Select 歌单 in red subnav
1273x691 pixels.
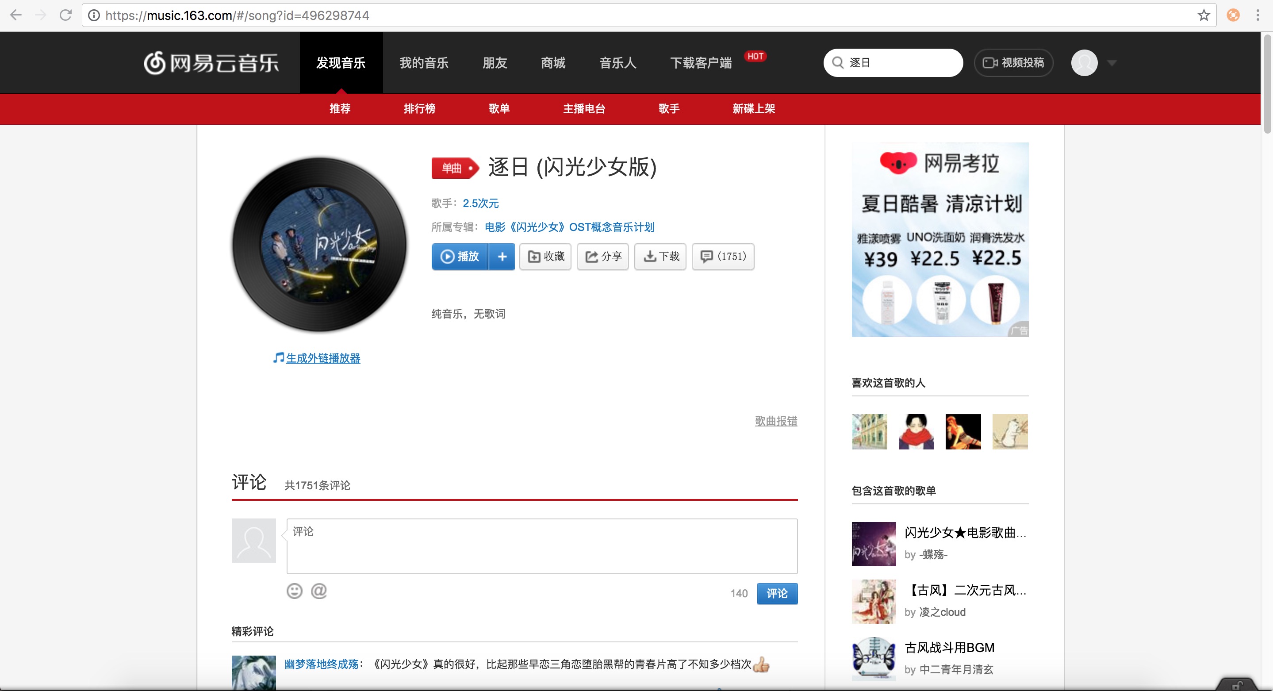coord(499,109)
